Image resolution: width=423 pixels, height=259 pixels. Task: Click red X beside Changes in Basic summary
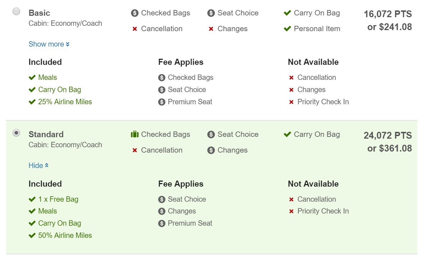211,29
